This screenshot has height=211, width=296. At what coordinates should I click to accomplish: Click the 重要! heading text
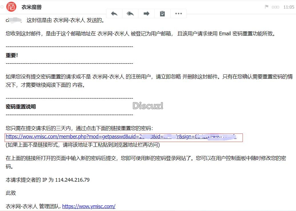pyautogui.click(x=12, y=55)
